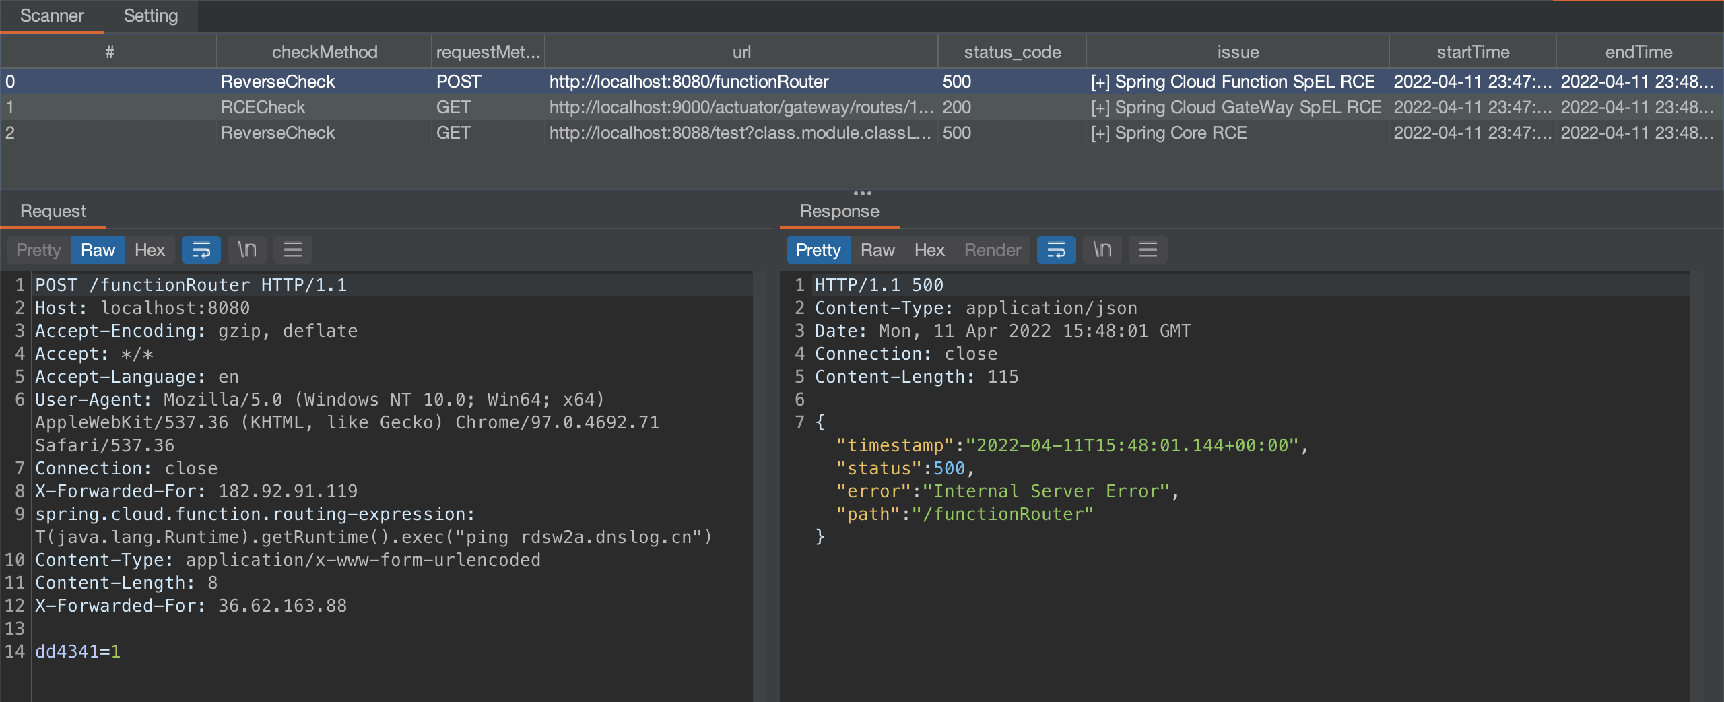Switch Response view to Hex
The height and width of the screenshot is (702, 1724).
(x=929, y=250)
